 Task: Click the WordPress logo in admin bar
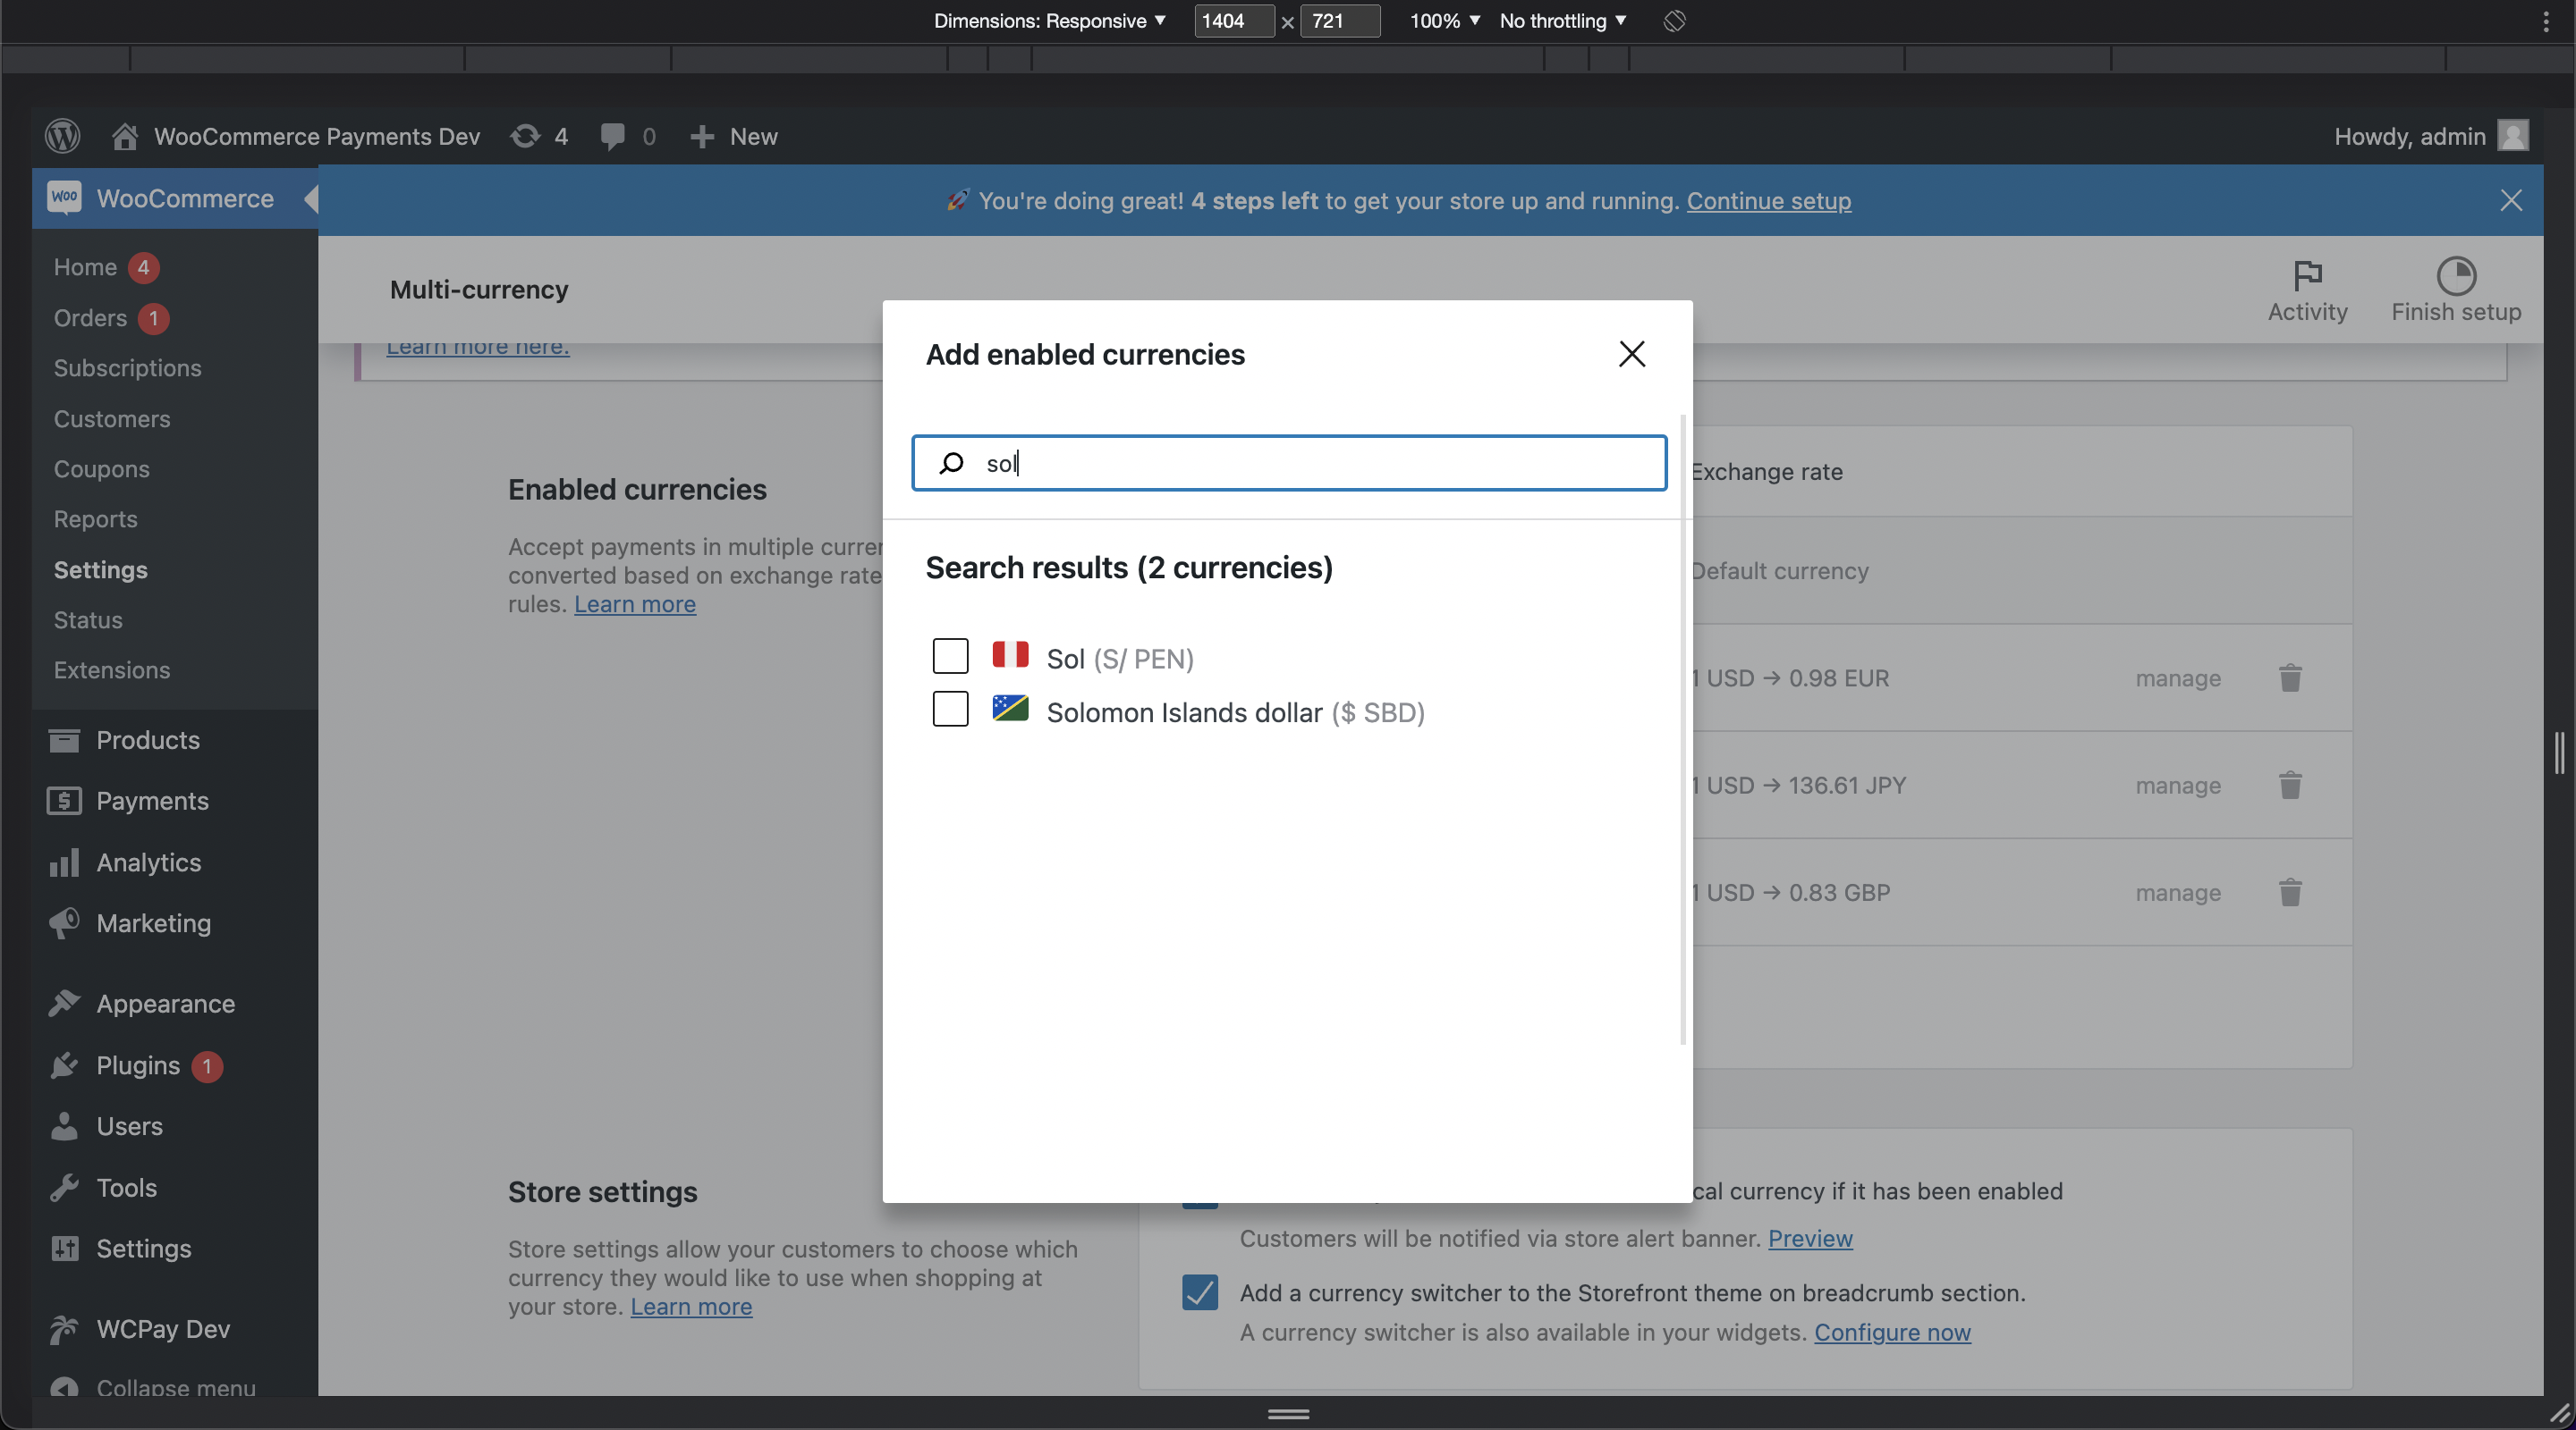coord(62,136)
